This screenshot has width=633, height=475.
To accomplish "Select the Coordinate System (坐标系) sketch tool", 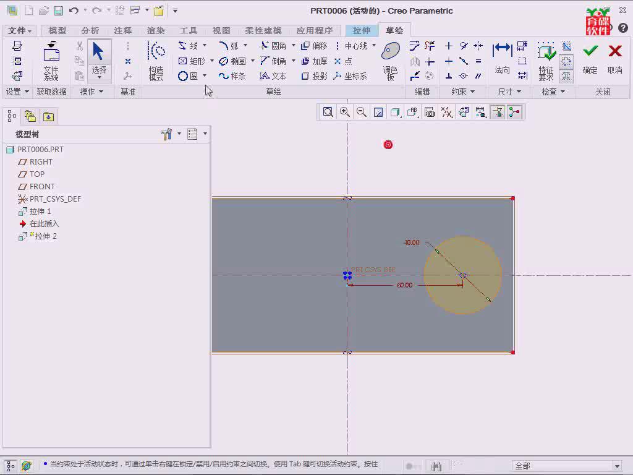I will (x=350, y=76).
